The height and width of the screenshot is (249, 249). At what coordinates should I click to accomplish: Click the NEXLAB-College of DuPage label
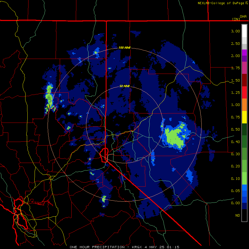pos(221,3)
